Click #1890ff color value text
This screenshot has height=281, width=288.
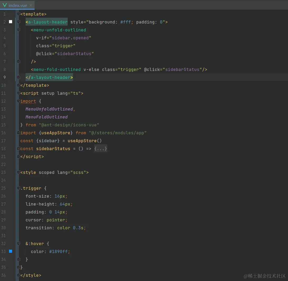click(58, 251)
